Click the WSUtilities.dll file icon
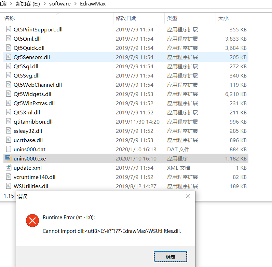 point(9,186)
